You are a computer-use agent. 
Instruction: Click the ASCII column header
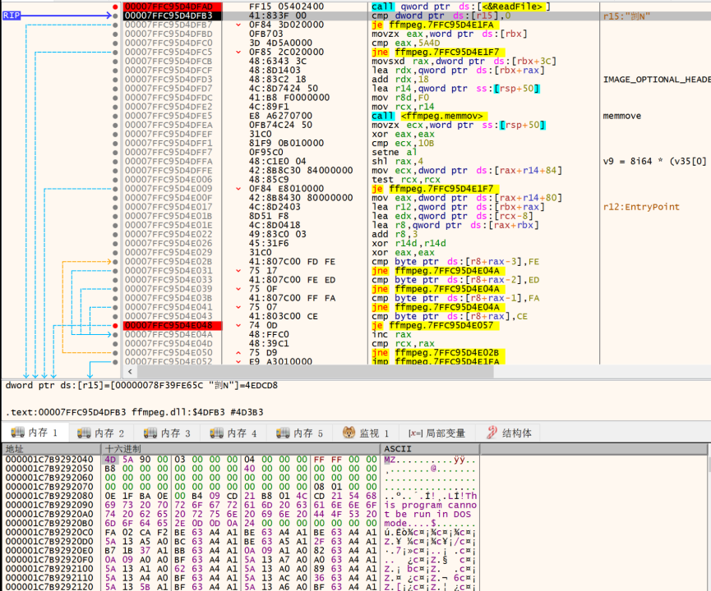(x=399, y=449)
